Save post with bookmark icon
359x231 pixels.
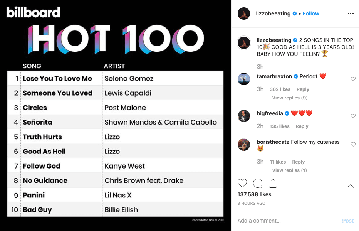tap(350, 183)
